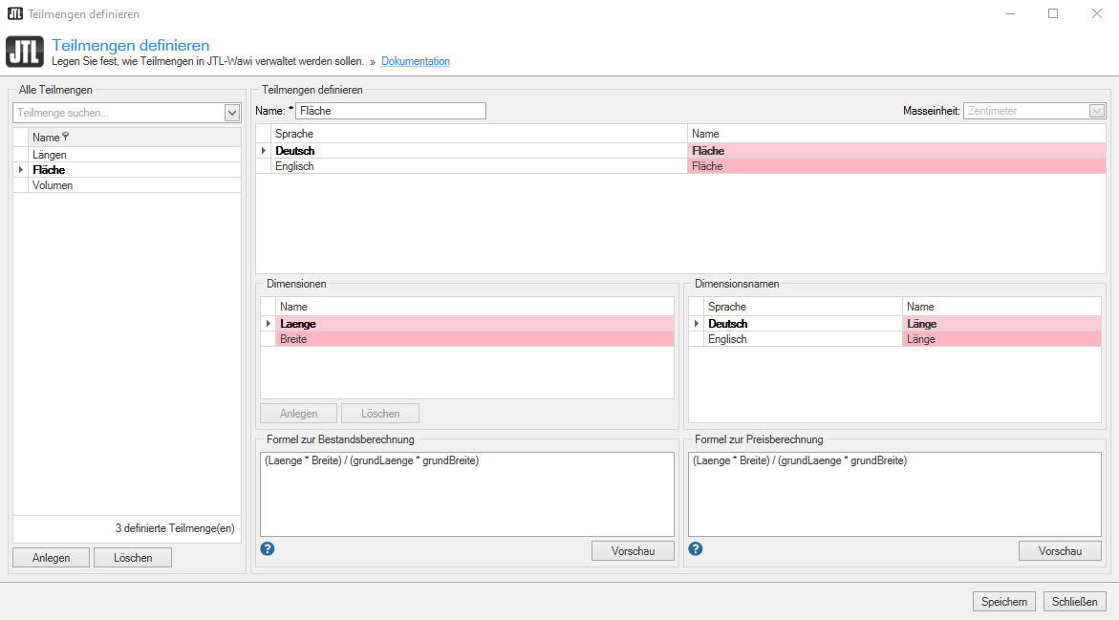Screen dimensions: 1119x620
Task: Click the help icon under Preisberechnung formula
Action: [x=696, y=548]
